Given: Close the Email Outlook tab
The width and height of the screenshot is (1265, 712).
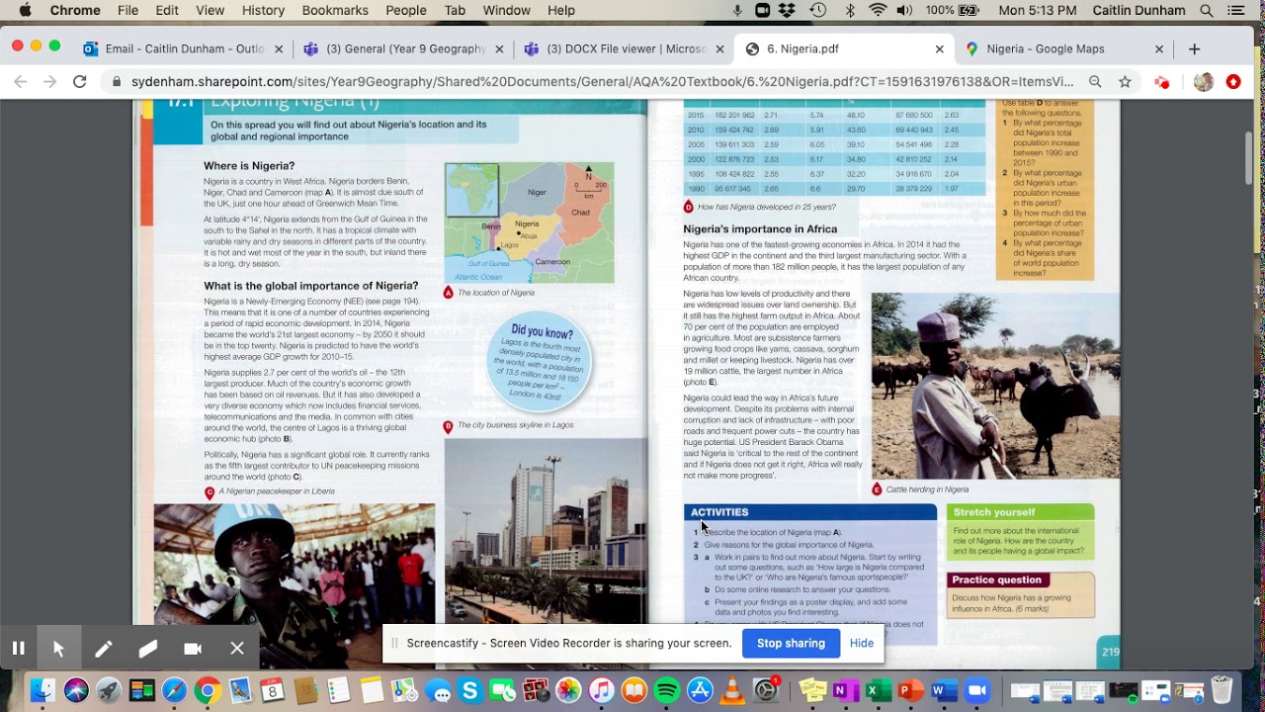Looking at the screenshot, I should (x=279, y=48).
